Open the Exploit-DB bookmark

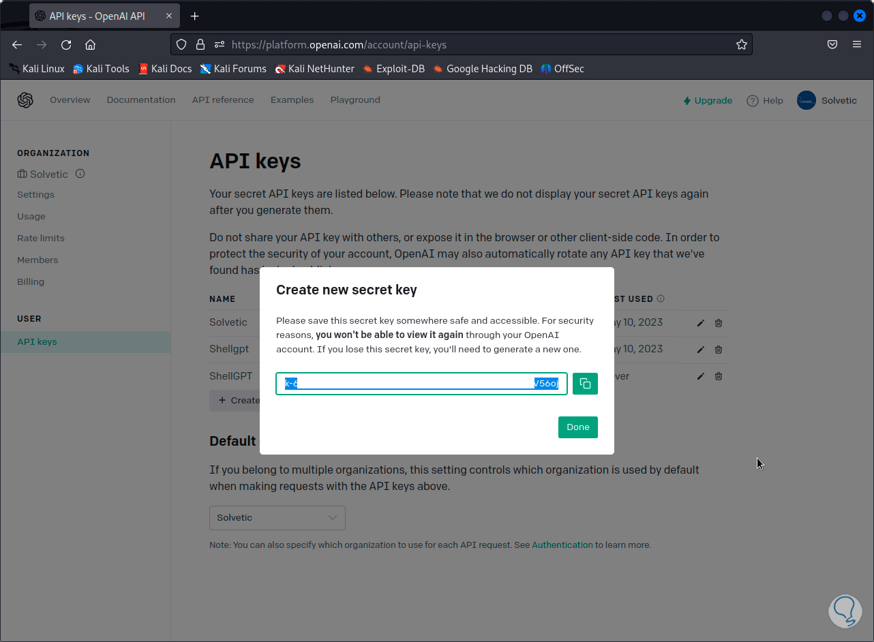click(394, 69)
